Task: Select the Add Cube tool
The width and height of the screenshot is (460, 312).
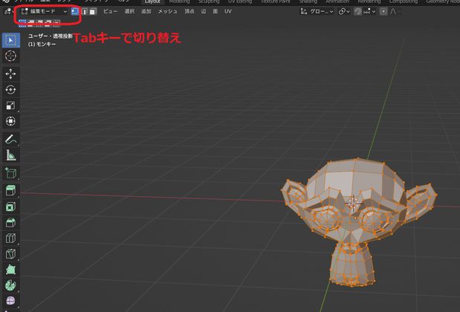Action: point(11,173)
